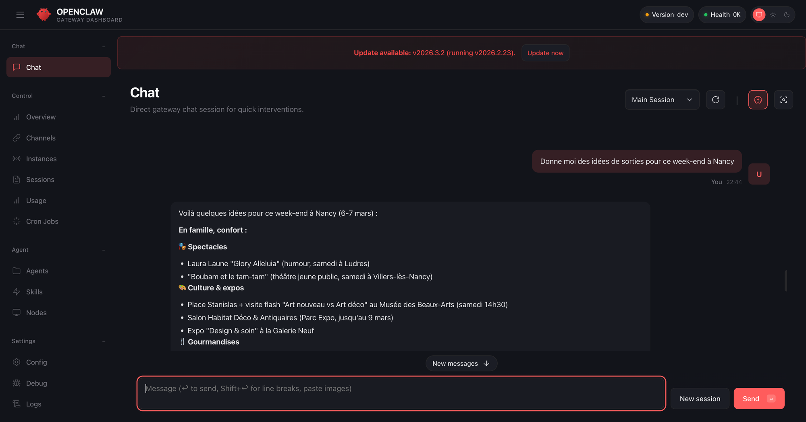Click the OpenClaw red mascot logo
The image size is (806, 422).
tap(44, 15)
